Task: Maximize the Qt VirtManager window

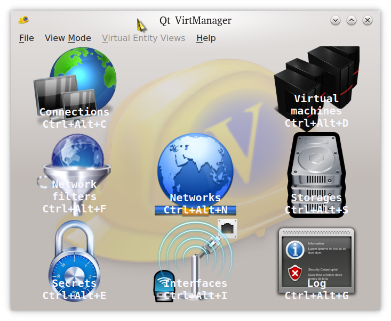Action: [352, 20]
